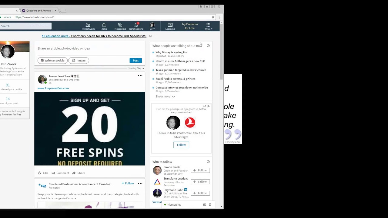Click info icon beside What people are talking about
This screenshot has width=388, height=218.
click(208, 46)
